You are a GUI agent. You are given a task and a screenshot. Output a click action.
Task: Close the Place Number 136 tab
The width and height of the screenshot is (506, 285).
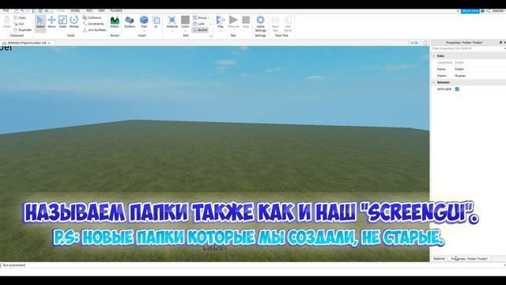[49, 43]
